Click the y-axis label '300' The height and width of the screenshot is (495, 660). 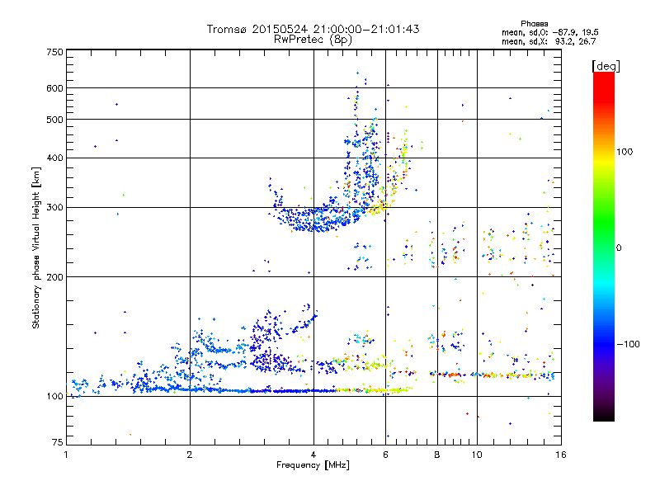[x=55, y=207]
